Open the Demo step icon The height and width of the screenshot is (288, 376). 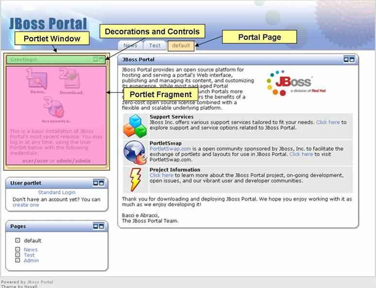(x=37, y=79)
